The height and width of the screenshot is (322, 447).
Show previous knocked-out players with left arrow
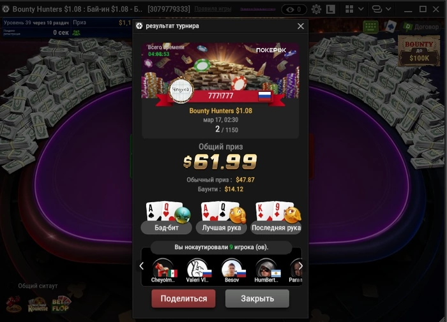pyautogui.click(x=142, y=266)
